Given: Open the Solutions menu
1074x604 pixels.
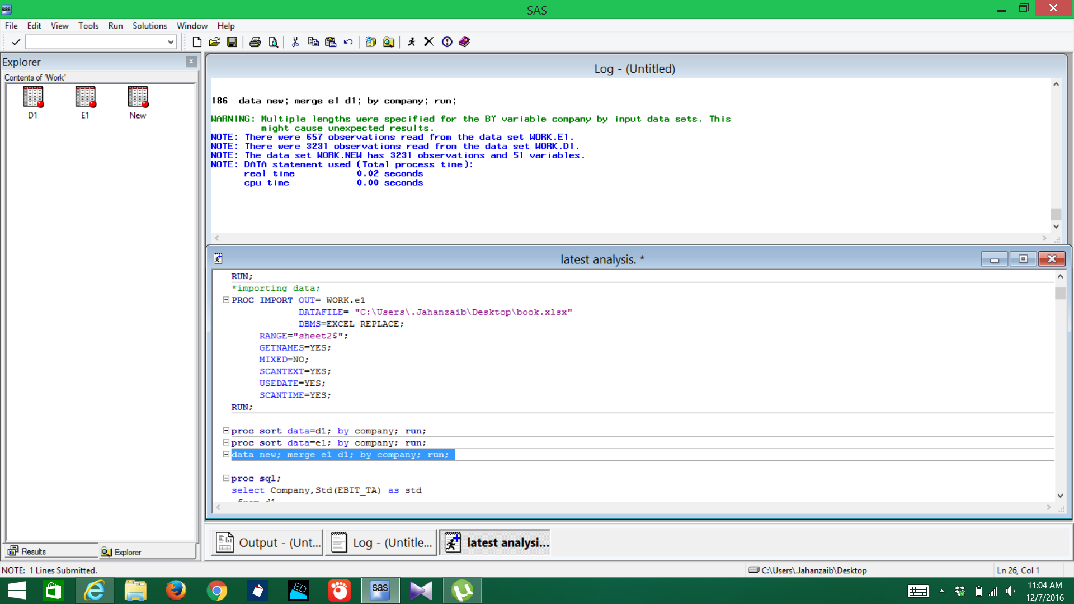Looking at the screenshot, I should pyautogui.click(x=149, y=26).
